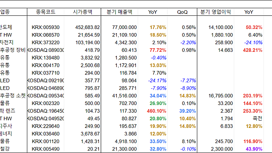
Task: Select revenue YoY cell 77.72%
Action: [x=158, y=50]
